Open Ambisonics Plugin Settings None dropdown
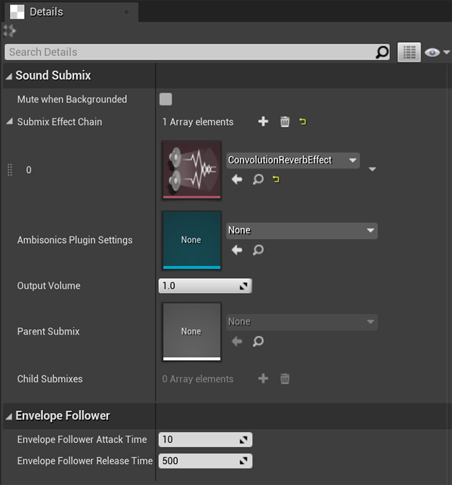The image size is (452, 485). (302, 231)
